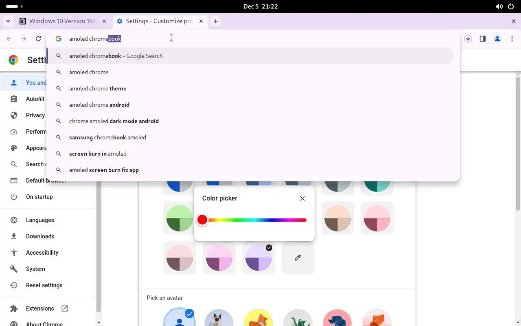The image size is (521, 326).
Task: Click the Chrome back arrow button
Action: coord(9,39)
